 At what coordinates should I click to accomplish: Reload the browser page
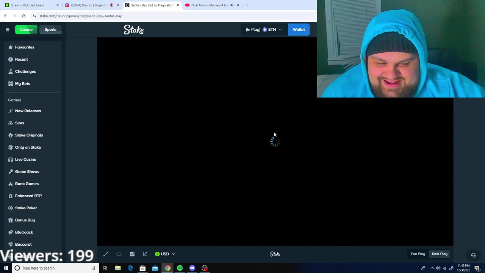coord(23,16)
